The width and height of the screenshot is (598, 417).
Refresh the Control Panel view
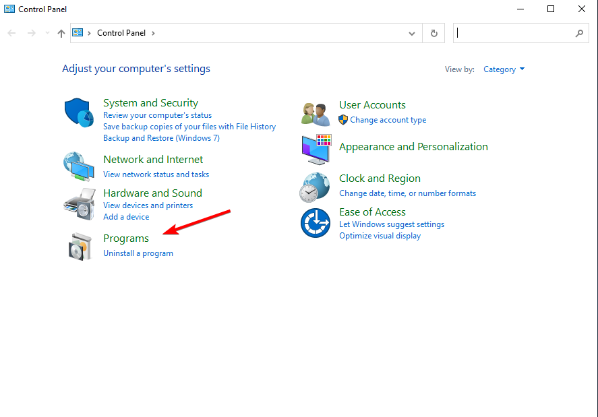click(x=433, y=33)
